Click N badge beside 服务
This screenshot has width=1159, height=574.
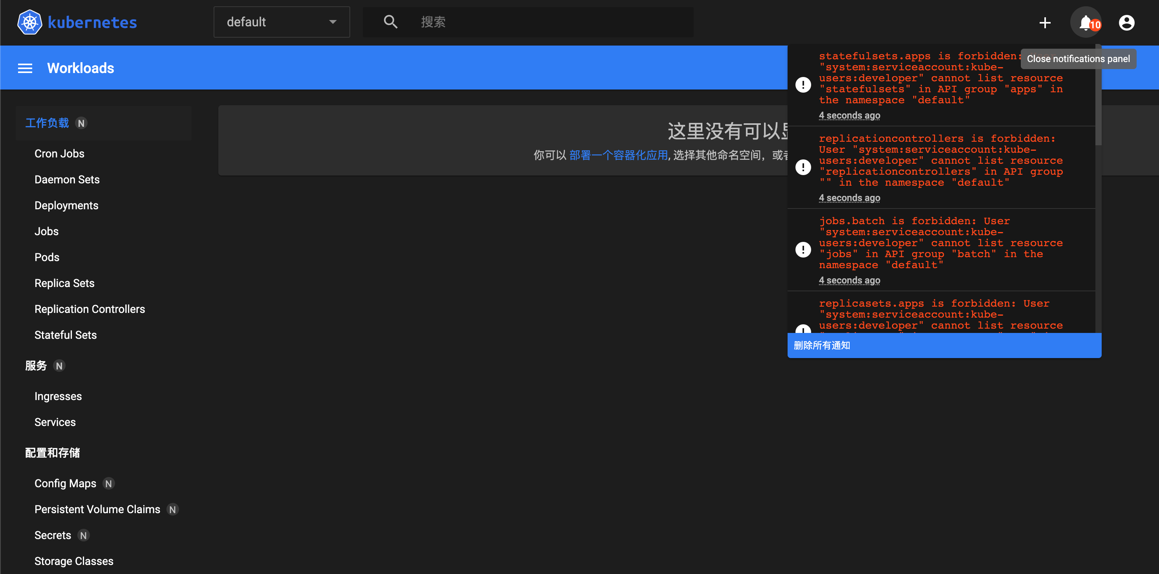59,366
